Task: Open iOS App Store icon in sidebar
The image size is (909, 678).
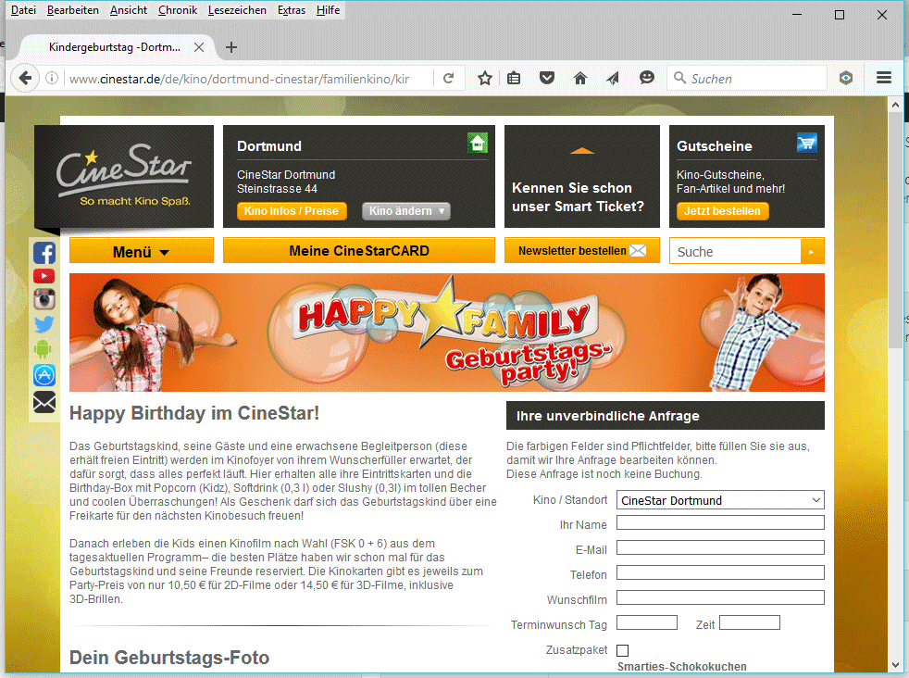Action: 44,375
